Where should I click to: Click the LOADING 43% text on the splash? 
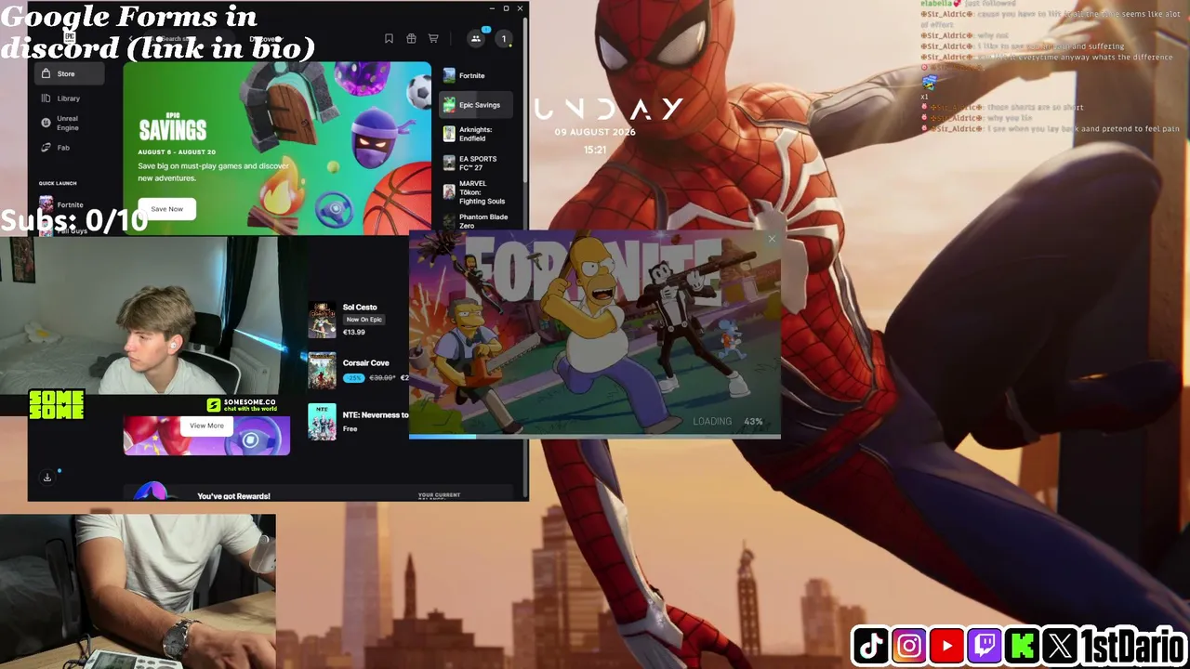pos(728,421)
